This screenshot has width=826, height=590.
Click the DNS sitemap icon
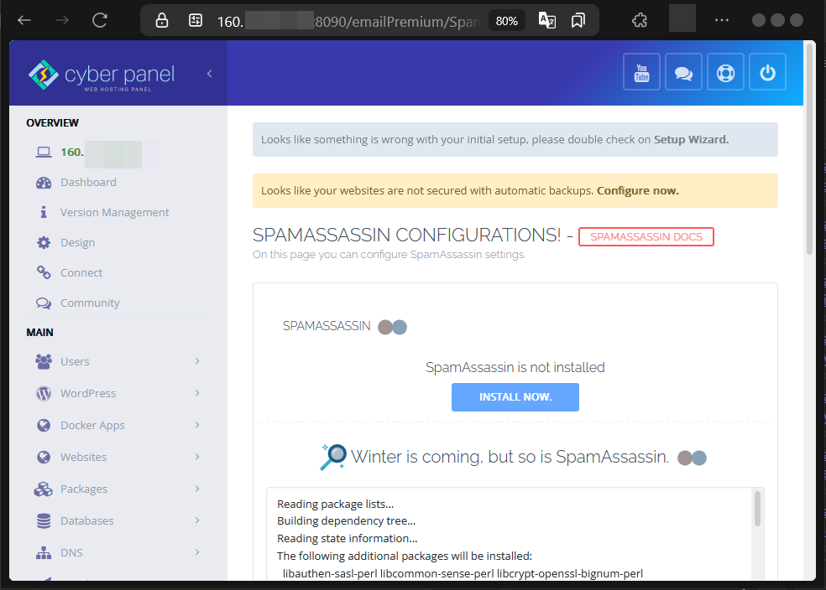pos(44,552)
